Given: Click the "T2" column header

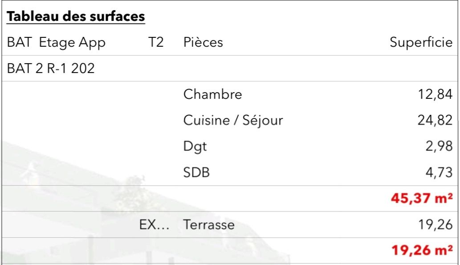Looking at the screenshot, I should 156,43.
